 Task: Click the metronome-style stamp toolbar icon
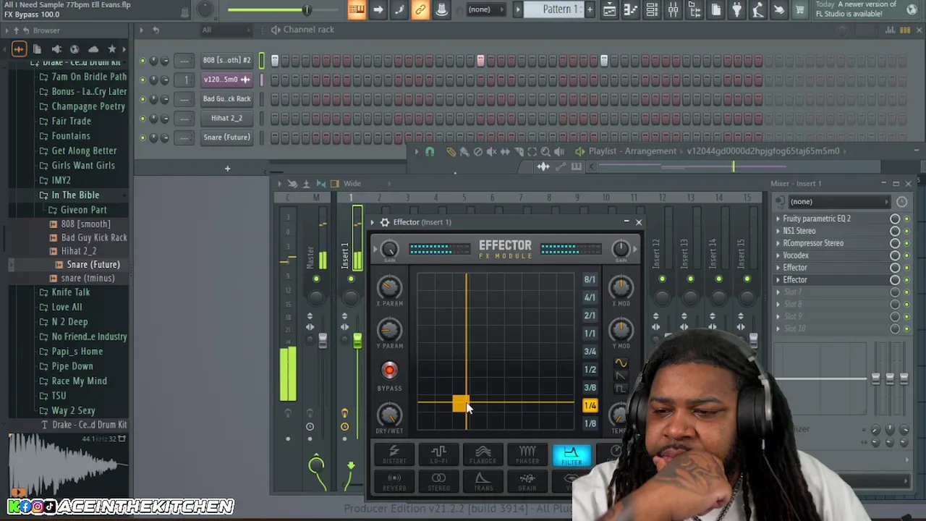tap(441, 9)
